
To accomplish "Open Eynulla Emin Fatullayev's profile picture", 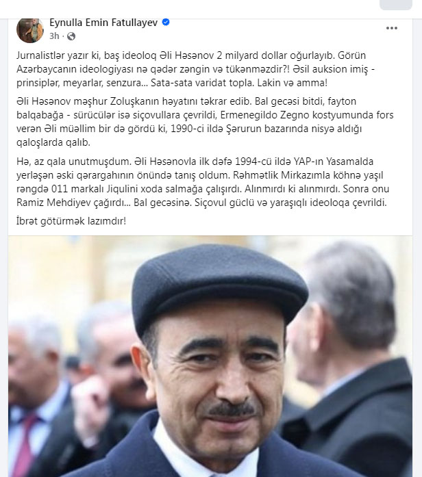I will (30, 30).
